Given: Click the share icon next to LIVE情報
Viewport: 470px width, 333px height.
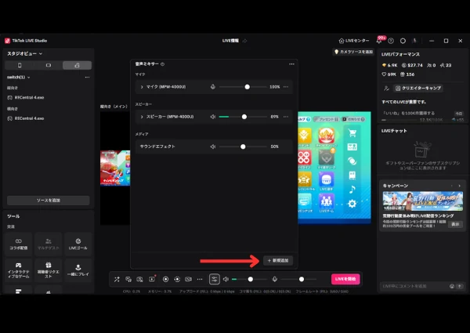Looking at the screenshot, I should coord(244,41).
